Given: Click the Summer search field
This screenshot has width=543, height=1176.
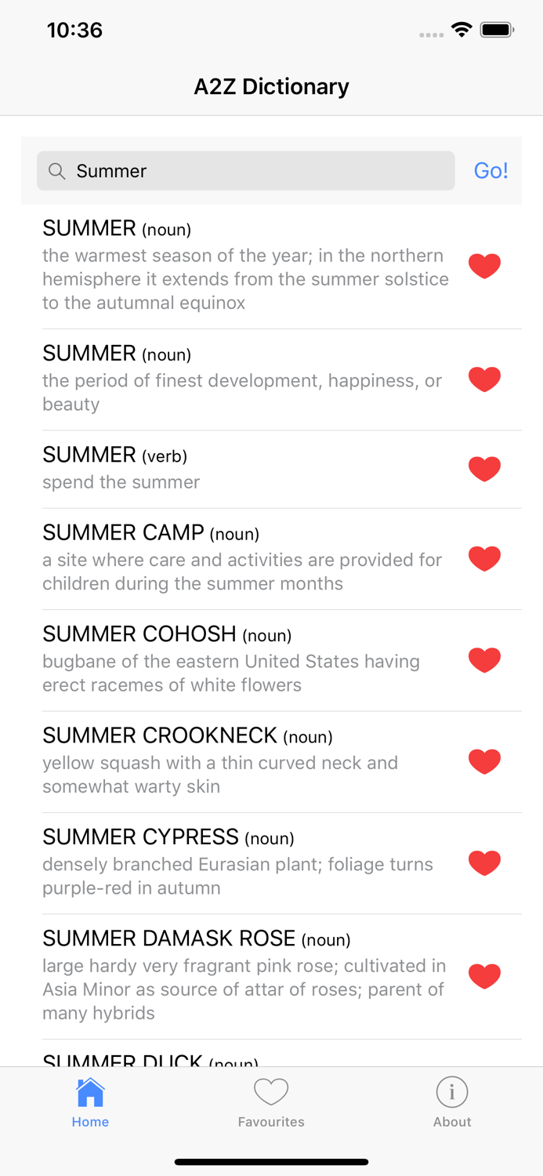Looking at the screenshot, I should coord(259,171).
